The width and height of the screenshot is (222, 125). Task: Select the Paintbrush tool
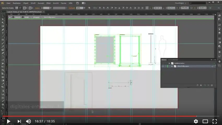[3, 43]
